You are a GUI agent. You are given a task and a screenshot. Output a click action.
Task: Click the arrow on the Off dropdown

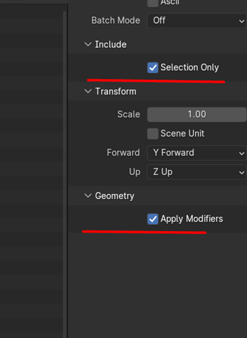pos(241,21)
